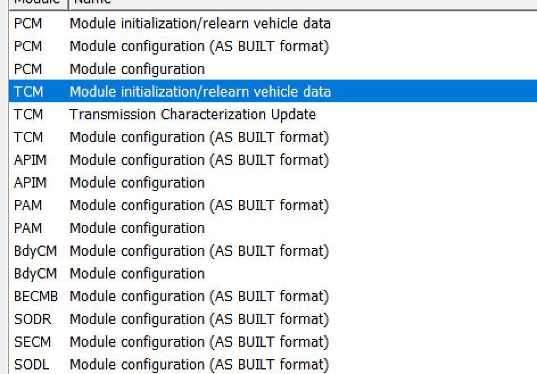This screenshot has height=374, width=537.
Task: Select TCM Module configuration (AS BUILT format)
Action: [x=171, y=137]
